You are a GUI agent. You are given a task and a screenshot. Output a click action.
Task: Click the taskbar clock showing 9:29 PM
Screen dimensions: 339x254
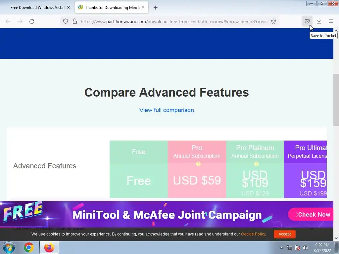coord(322,248)
